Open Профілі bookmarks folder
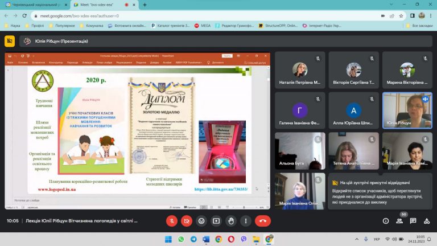The width and height of the screenshot is (437, 246). pos(35,26)
